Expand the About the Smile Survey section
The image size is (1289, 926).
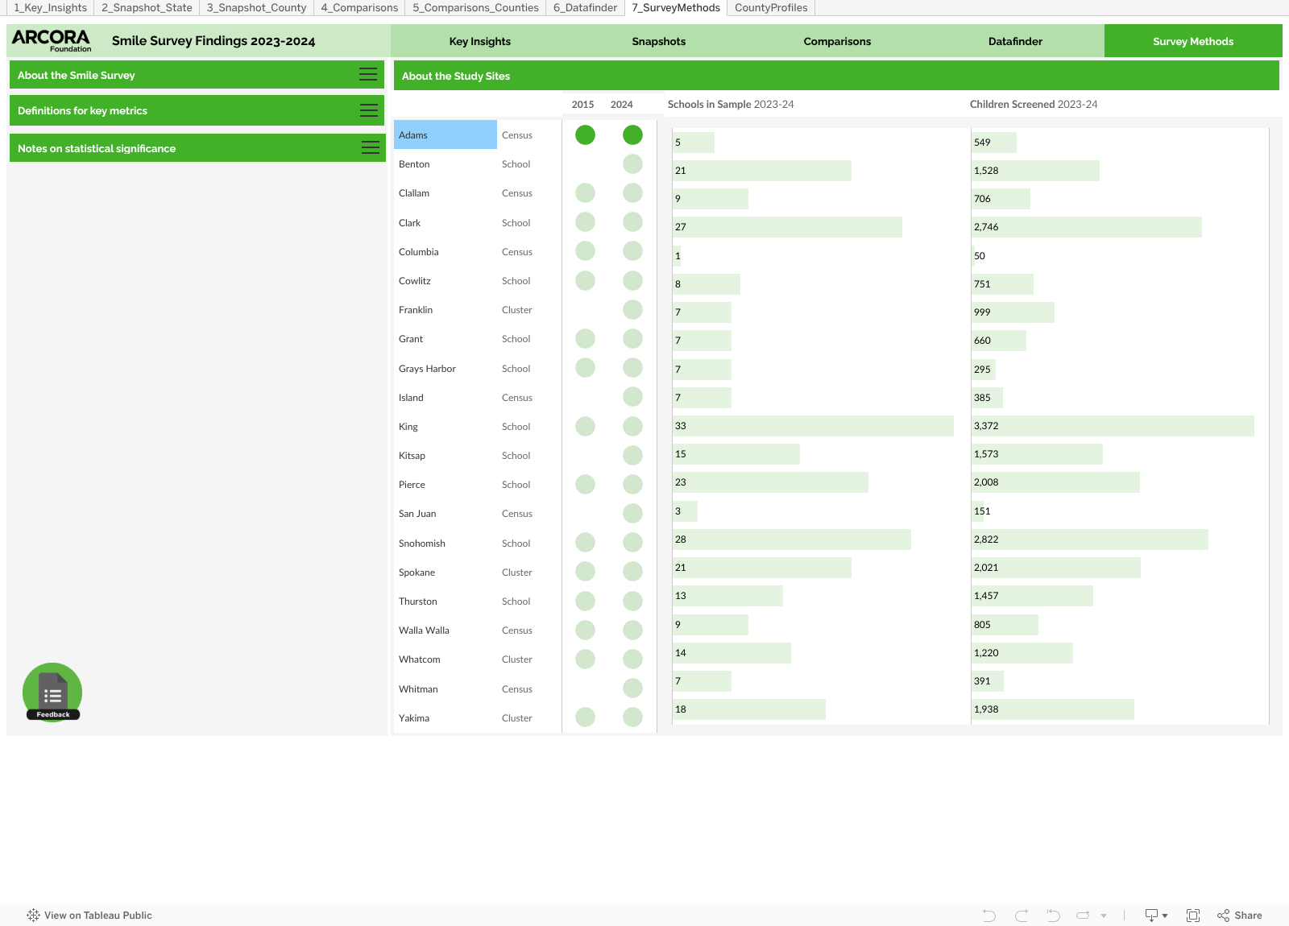[368, 75]
